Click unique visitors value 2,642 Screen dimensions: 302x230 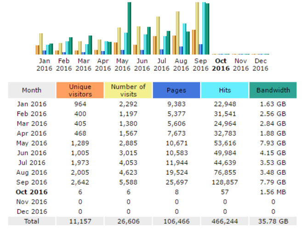[80, 182]
